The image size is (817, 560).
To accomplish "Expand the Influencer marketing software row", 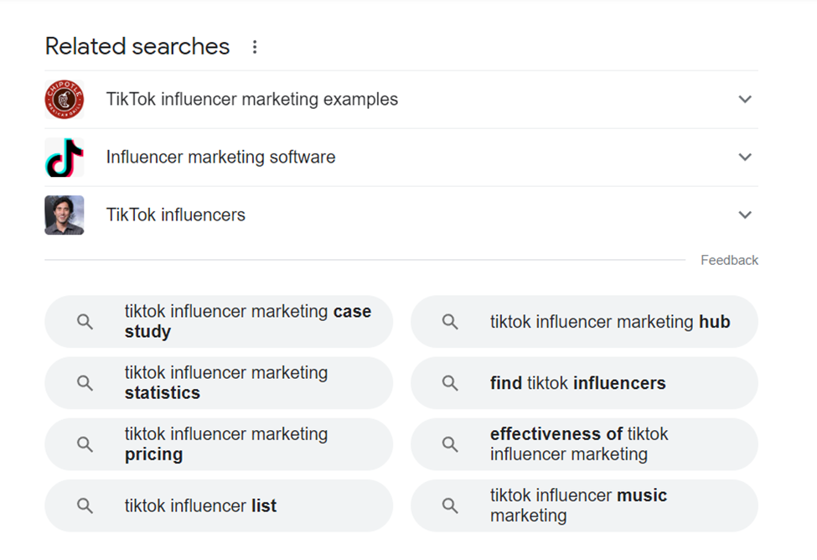I will pos(745,157).
